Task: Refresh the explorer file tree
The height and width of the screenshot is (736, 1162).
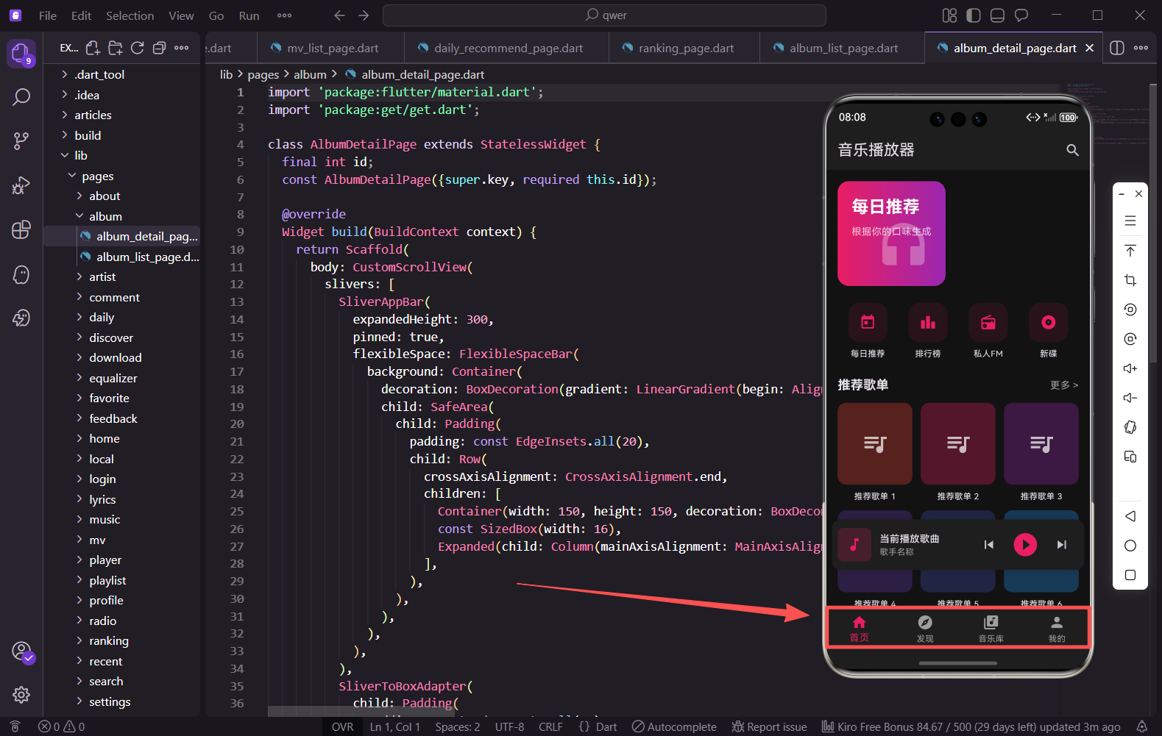Action: [x=137, y=48]
